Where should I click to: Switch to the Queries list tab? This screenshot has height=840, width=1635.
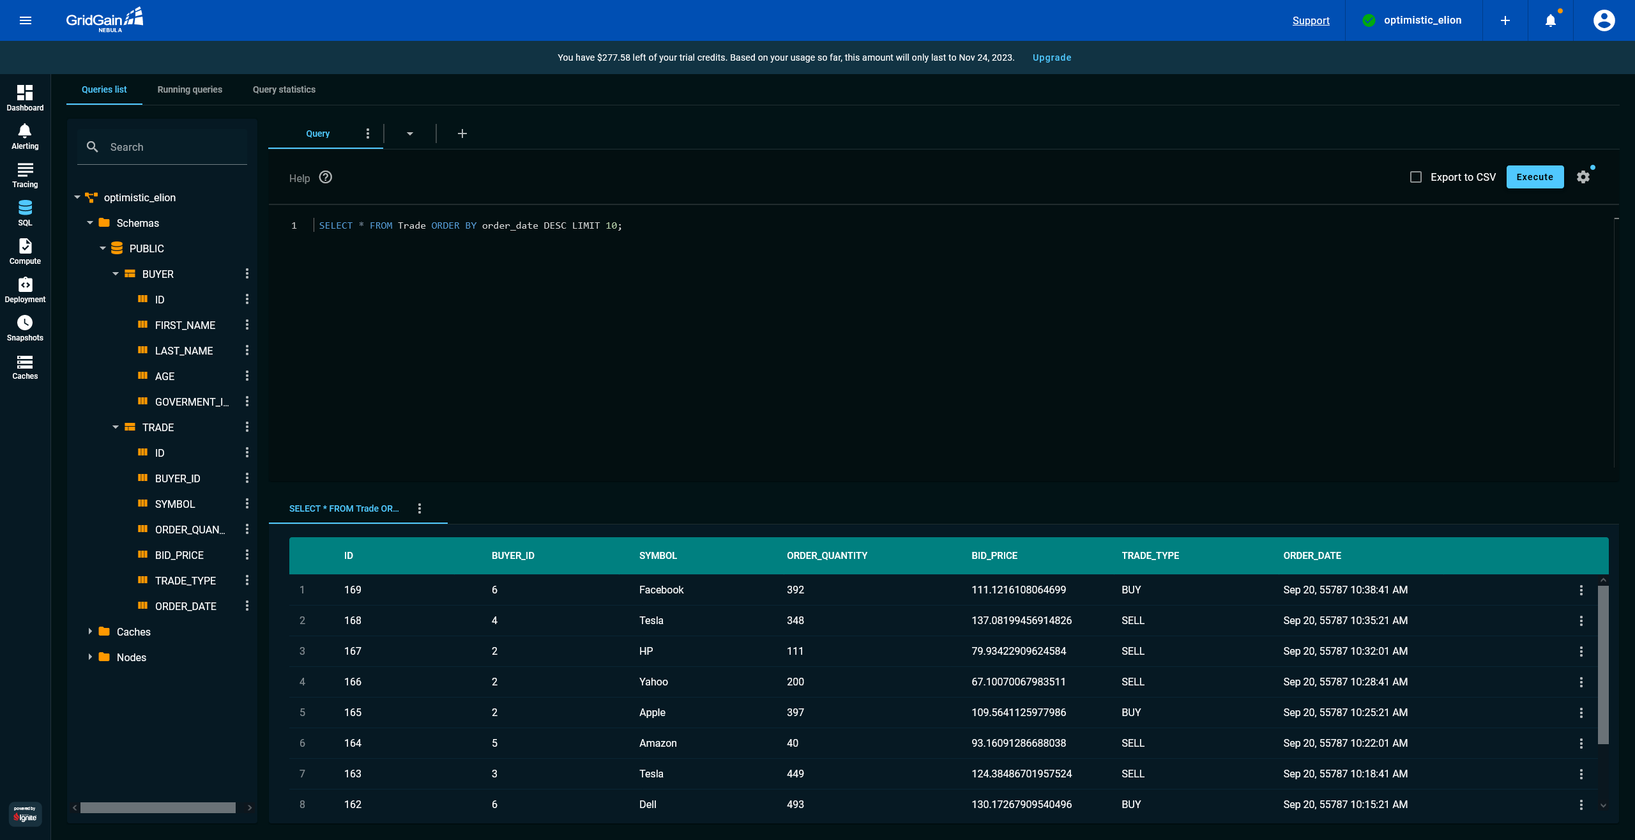[x=104, y=89]
